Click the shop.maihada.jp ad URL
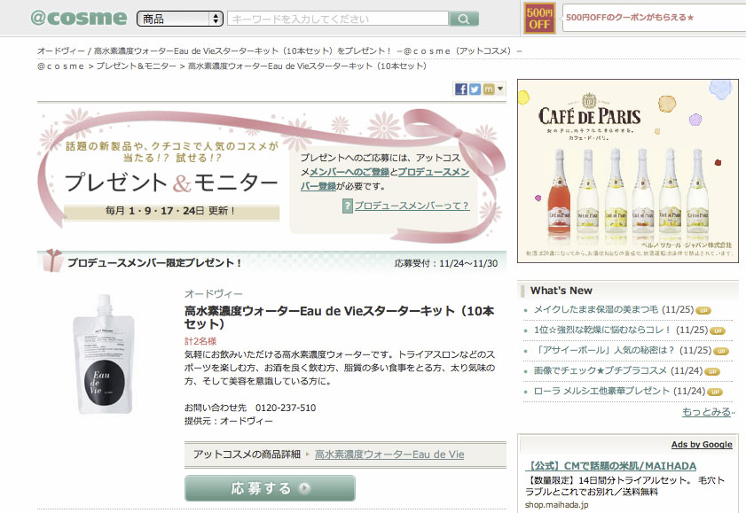Viewport: 746px width, 513px height. [557, 505]
